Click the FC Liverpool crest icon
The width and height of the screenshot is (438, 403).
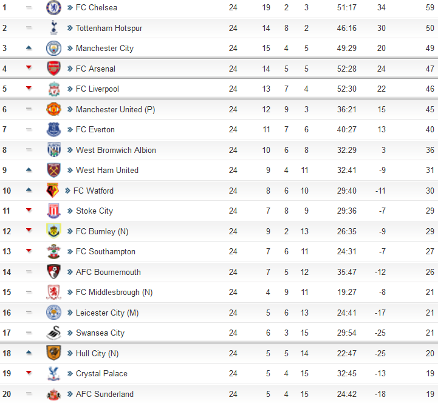[53, 89]
